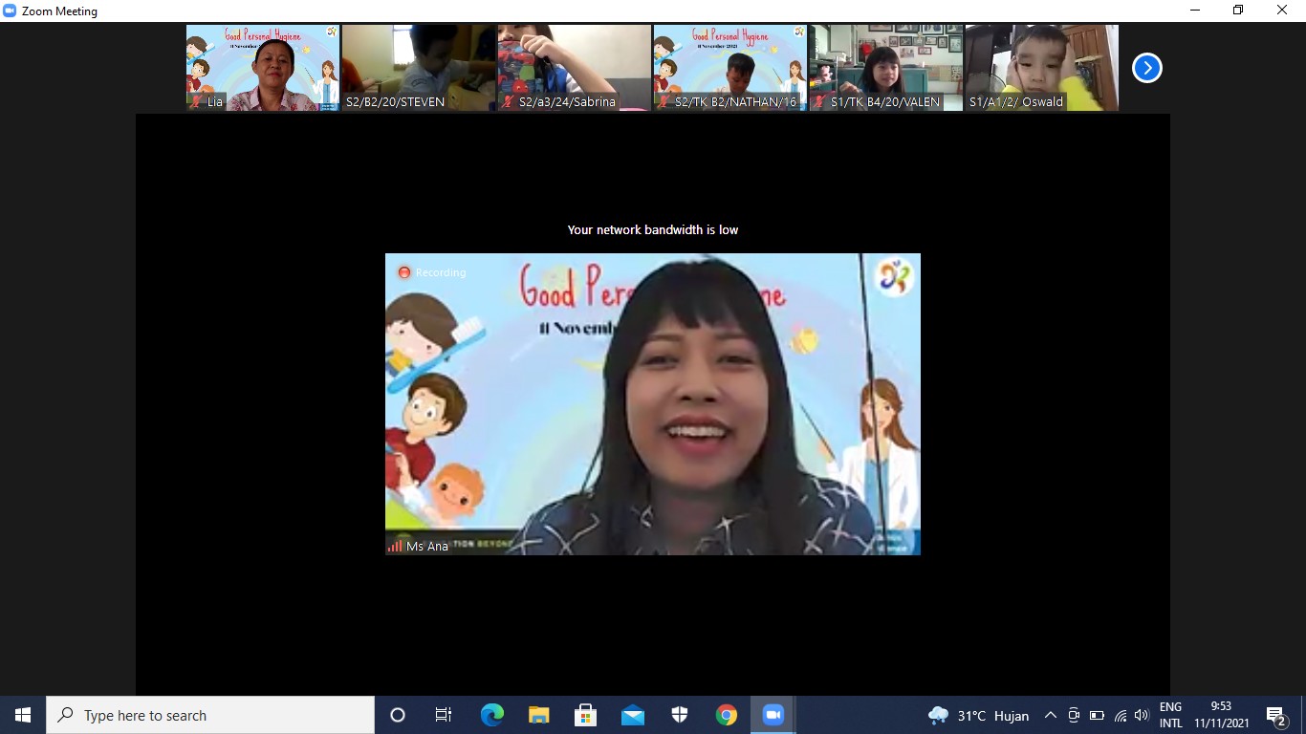Viewport: 1306px width, 734px height.
Task: Click the Type here to search box
Action: (210, 715)
